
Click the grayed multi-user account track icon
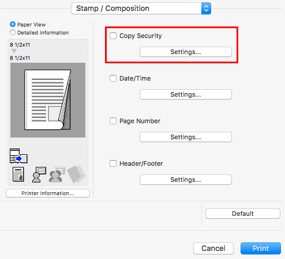click(57, 174)
